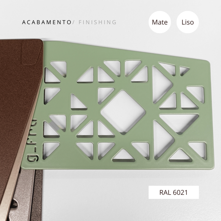Click the upward triangle cutout at bottom center
Screen dimensions: 221x221
(123, 156)
